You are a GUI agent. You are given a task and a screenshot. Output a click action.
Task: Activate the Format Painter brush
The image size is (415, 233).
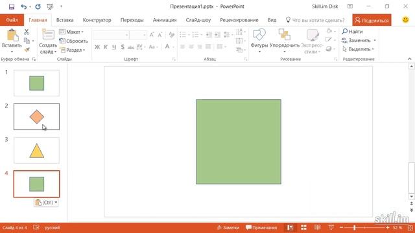27,49
